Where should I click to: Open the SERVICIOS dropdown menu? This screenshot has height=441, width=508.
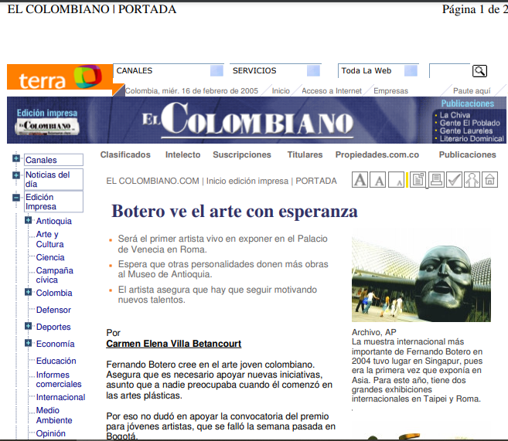(313, 71)
